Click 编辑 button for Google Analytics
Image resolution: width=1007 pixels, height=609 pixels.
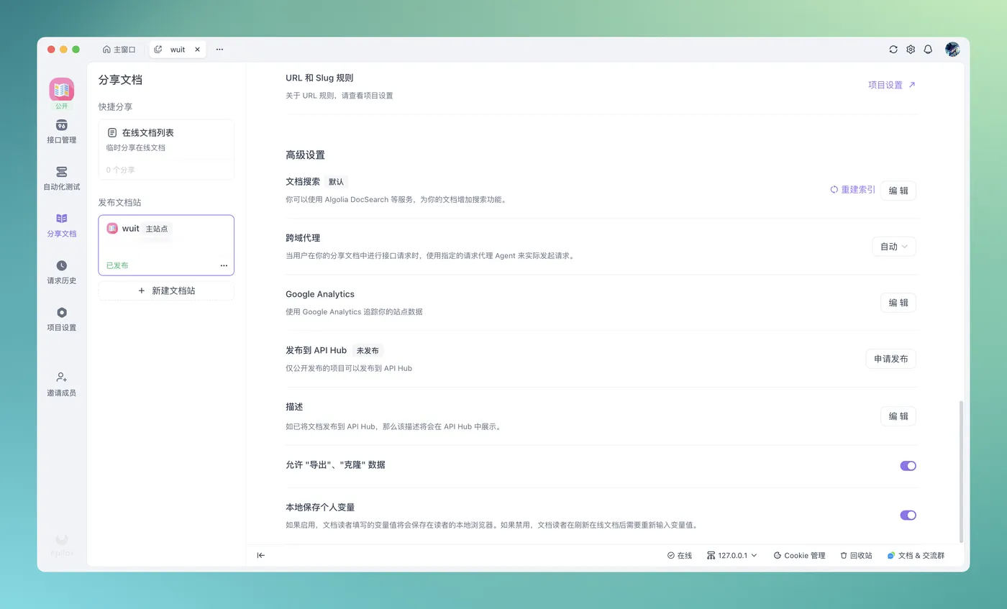coord(898,303)
